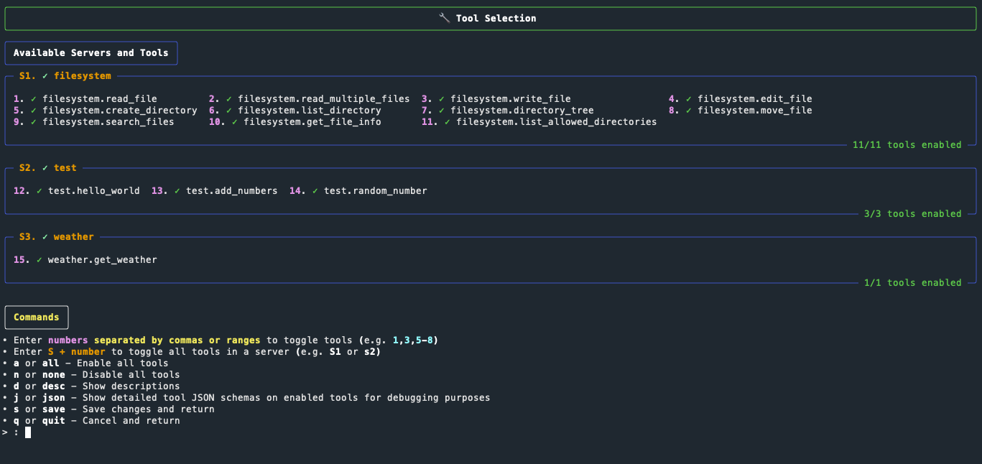Click filesystem.create_directory text
Screen dimensions: 982x464
[120, 111]
